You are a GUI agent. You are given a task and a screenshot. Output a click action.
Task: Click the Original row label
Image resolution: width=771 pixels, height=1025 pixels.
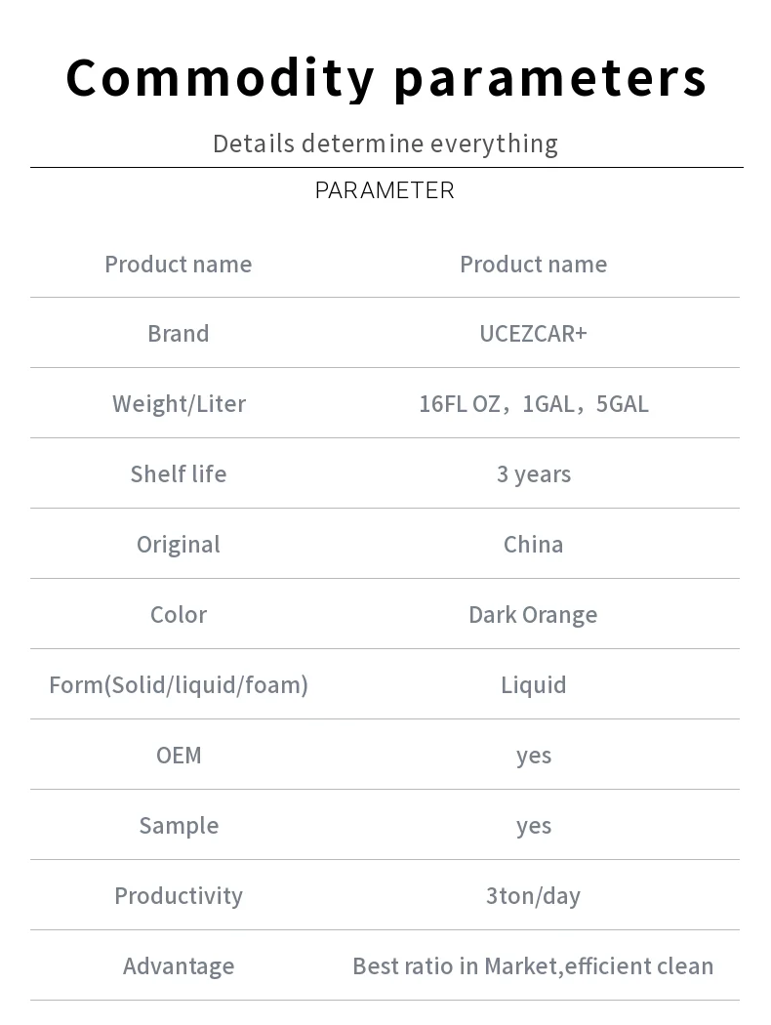coord(179,545)
